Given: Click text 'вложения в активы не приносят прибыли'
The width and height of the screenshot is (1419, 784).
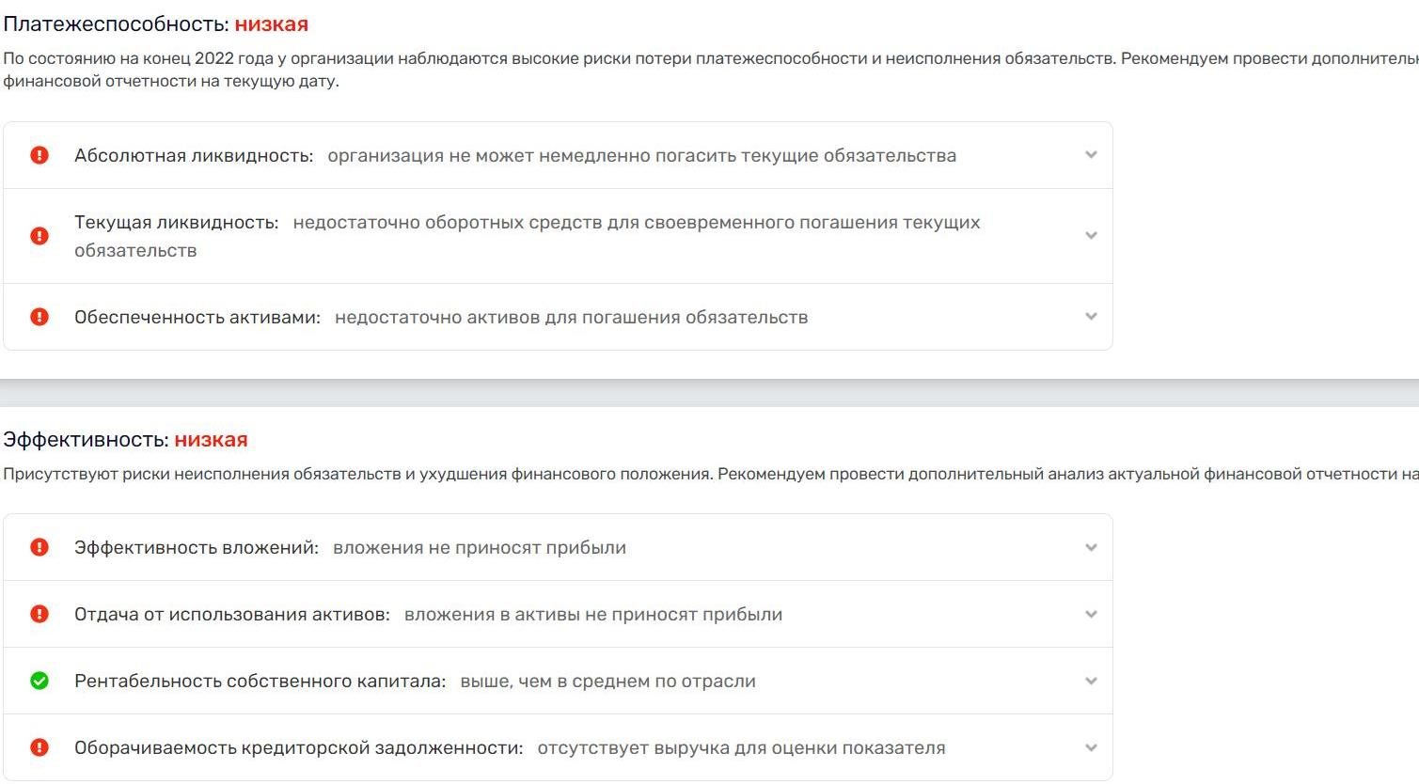Looking at the screenshot, I should [593, 615].
